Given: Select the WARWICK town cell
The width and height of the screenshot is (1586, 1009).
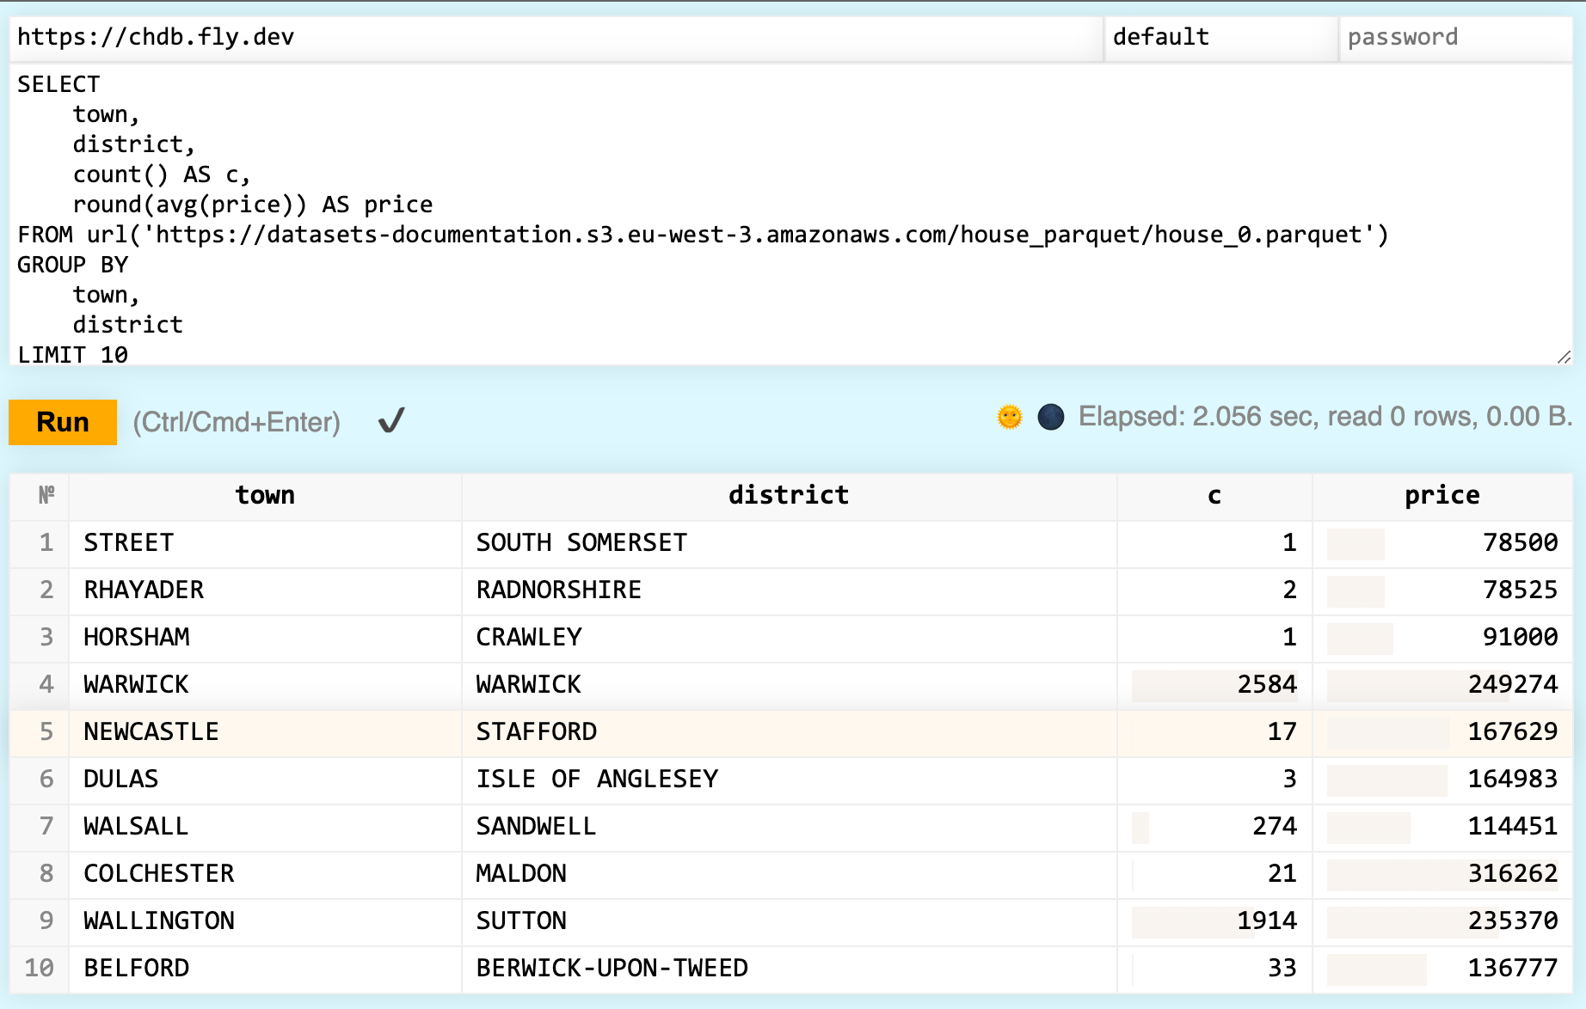Looking at the screenshot, I should [136, 684].
